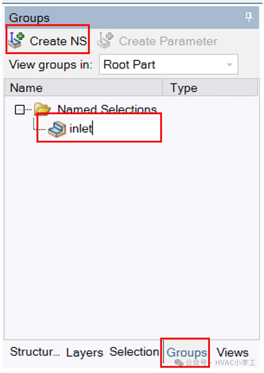264x373 pixels.
Task: Open the Root Part dropdown
Action: click(169, 64)
